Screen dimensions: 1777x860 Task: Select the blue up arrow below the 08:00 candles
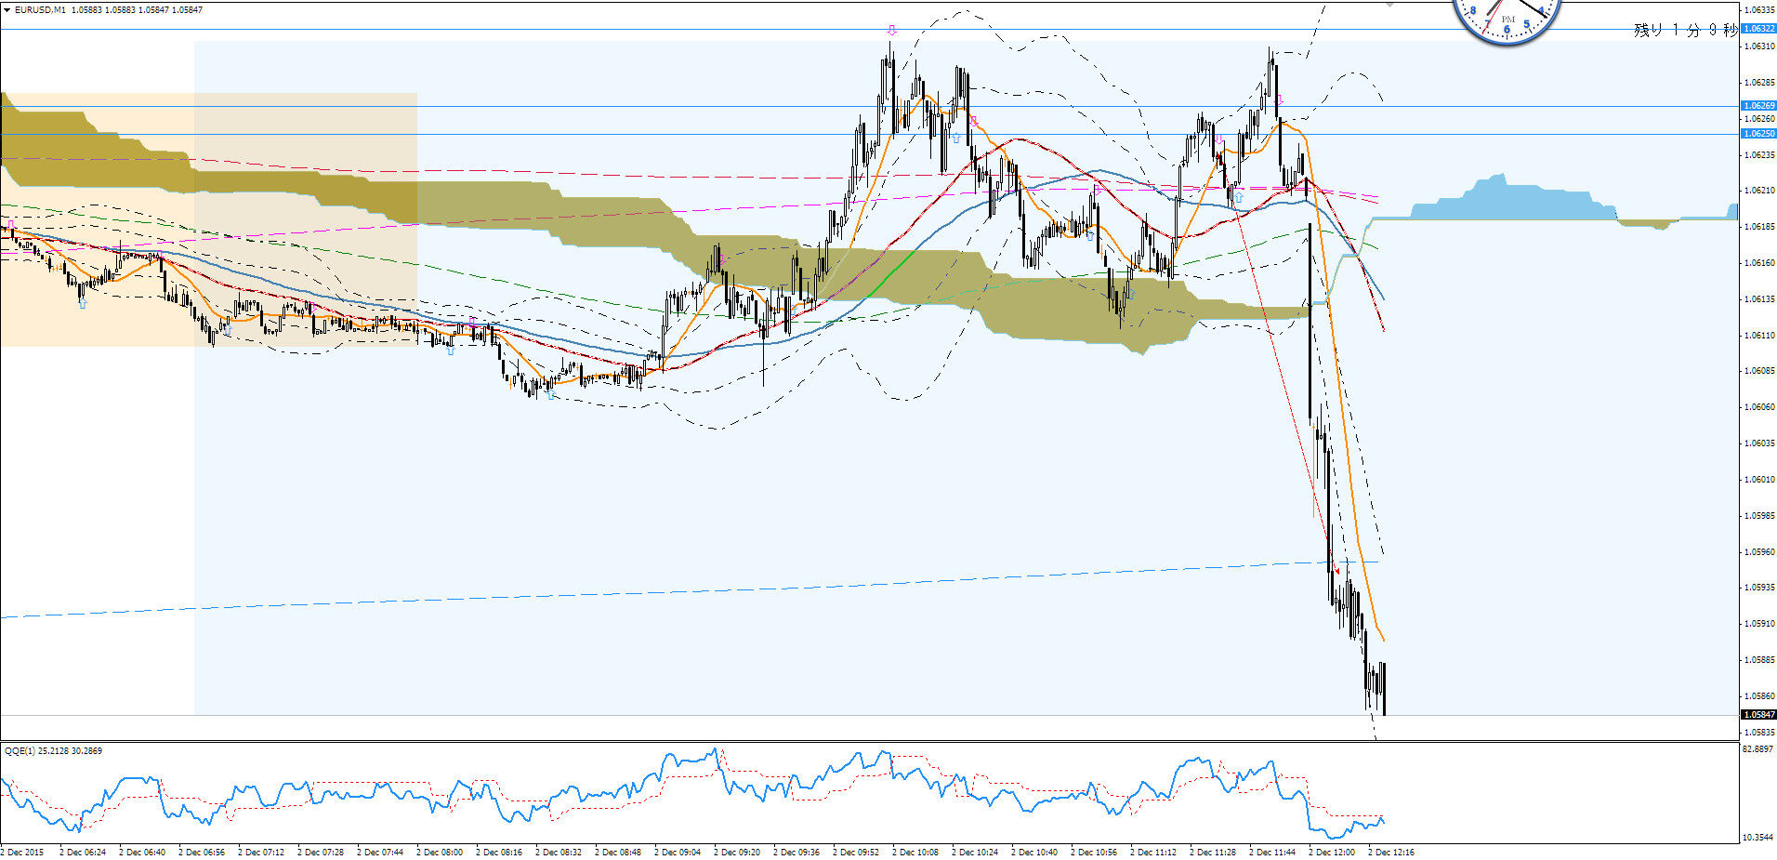click(451, 351)
